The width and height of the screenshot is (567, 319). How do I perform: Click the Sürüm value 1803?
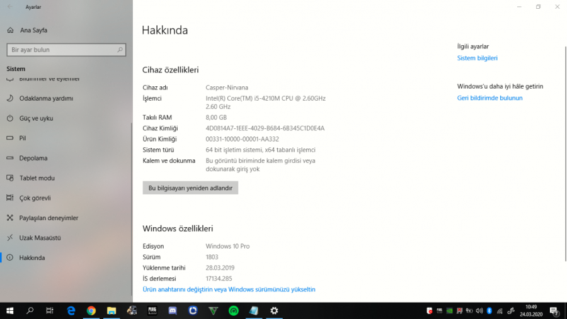pyautogui.click(x=212, y=257)
